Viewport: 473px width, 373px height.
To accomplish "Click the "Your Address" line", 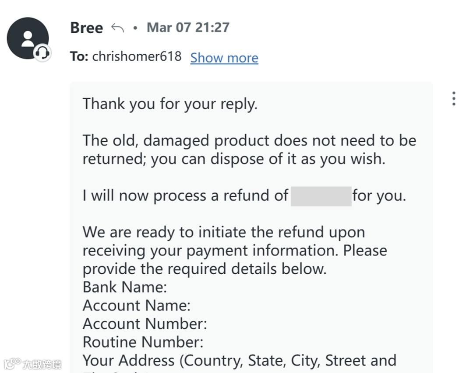I will click(239, 360).
